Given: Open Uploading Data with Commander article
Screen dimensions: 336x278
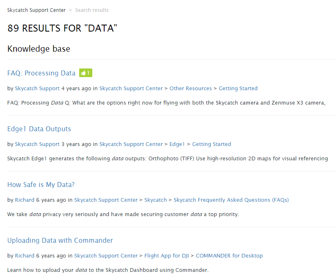Looking at the screenshot, I should coord(60,240).
